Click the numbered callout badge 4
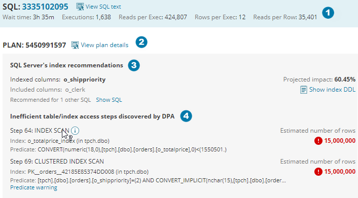 pyautogui.click(x=186, y=116)
